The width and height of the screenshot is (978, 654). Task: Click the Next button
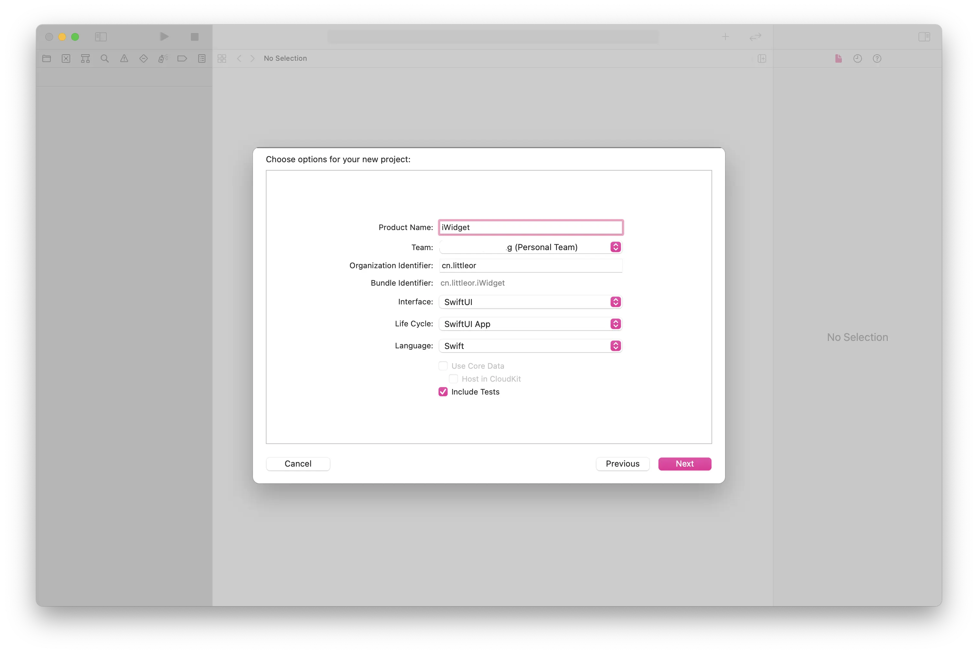pos(685,464)
